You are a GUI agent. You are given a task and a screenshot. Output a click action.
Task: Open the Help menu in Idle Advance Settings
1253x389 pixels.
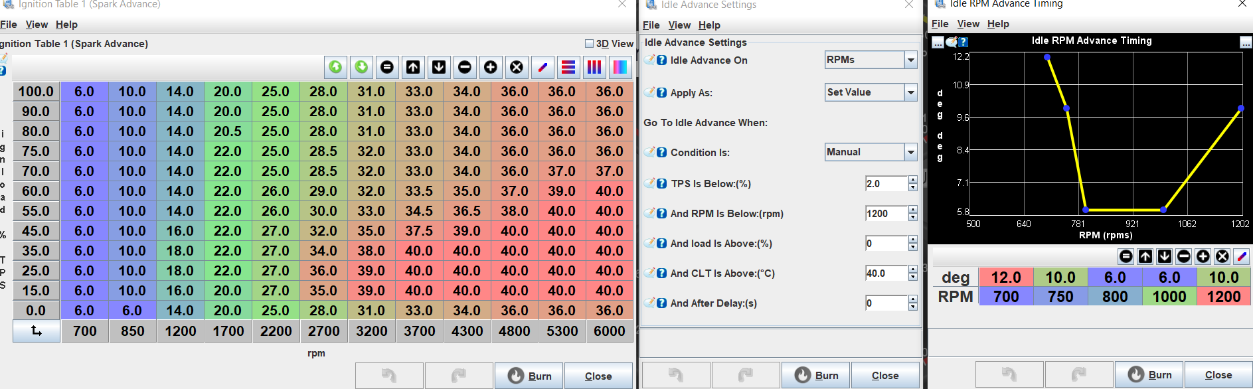click(709, 25)
